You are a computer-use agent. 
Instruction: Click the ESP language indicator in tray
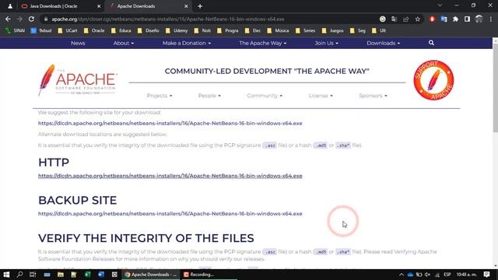(447, 275)
